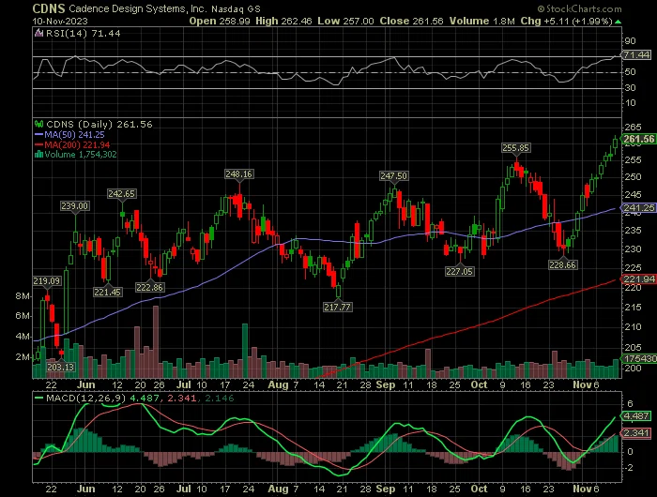Click the Low 257.00 header value
657x497 pixels.
click(345, 21)
